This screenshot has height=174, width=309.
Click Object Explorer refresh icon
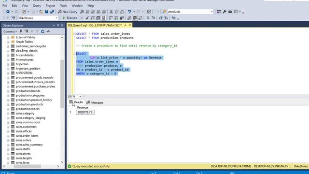pyautogui.click(x=43, y=31)
